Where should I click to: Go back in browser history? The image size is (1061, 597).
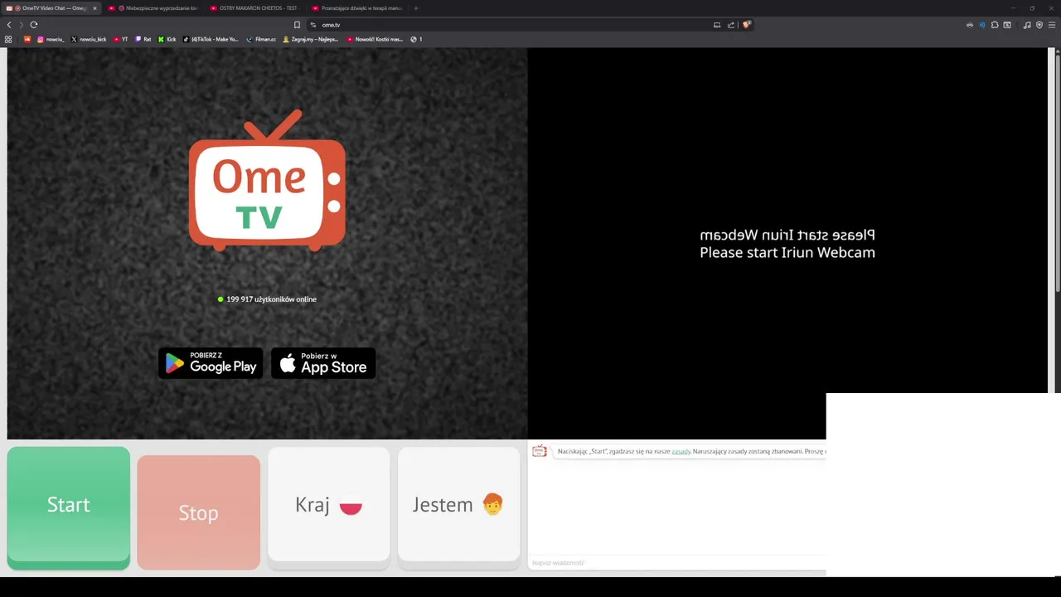coord(9,25)
